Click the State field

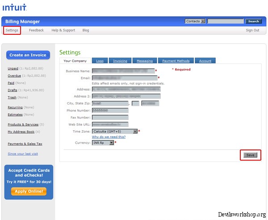click(x=135, y=104)
